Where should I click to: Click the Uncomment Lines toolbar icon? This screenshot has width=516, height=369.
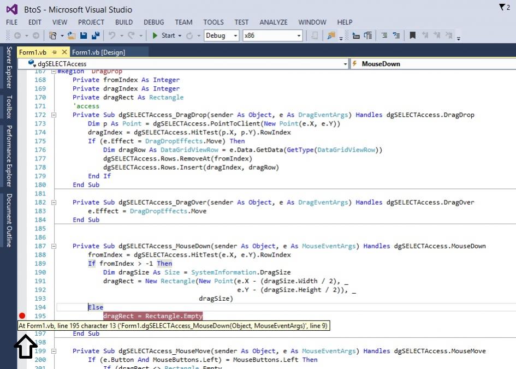(x=396, y=35)
